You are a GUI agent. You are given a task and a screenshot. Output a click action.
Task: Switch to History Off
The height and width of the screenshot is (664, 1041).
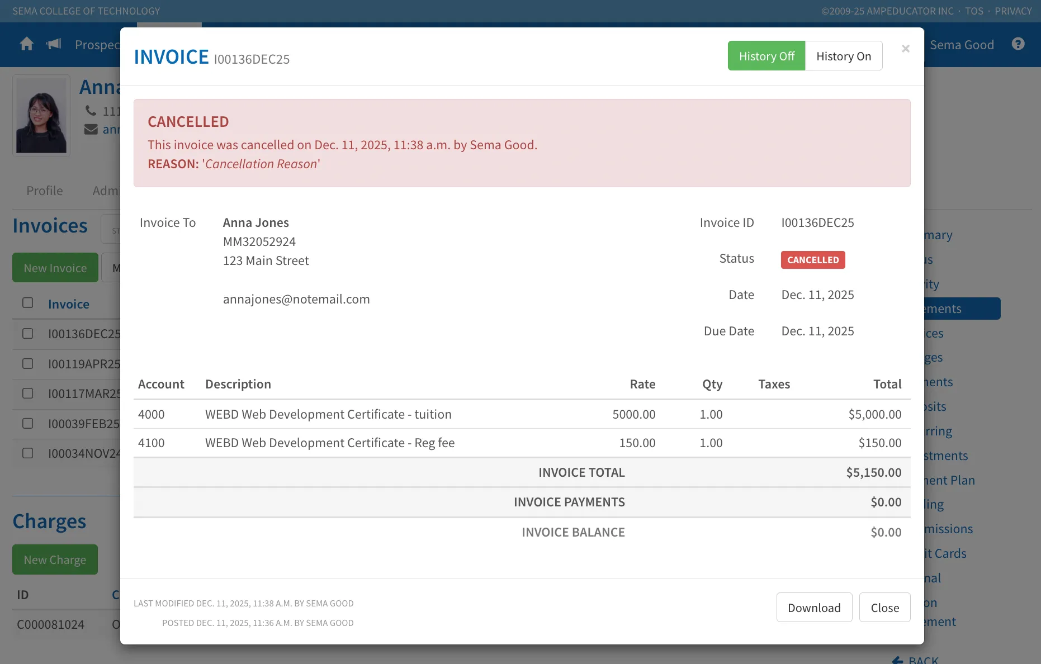tap(766, 56)
